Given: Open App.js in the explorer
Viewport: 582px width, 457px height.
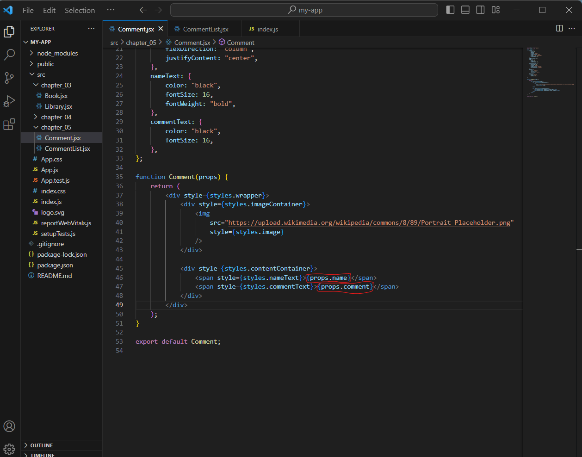Looking at the screenshot, I should point(50,170).
